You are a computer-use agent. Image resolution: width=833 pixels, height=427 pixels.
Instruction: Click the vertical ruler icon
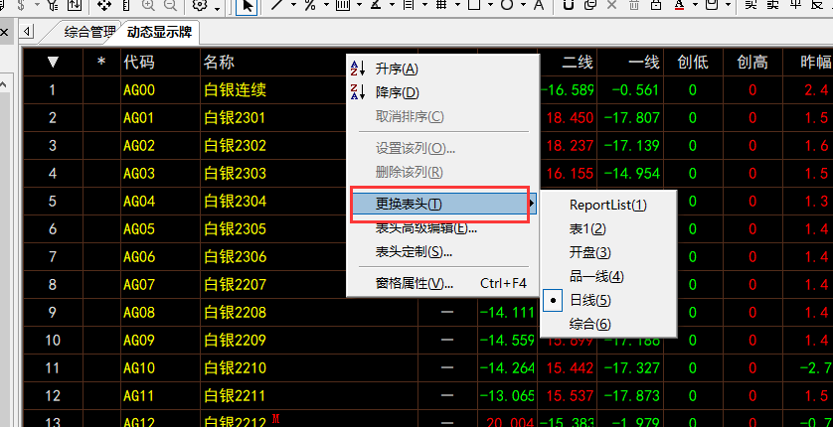click(126, 5)
